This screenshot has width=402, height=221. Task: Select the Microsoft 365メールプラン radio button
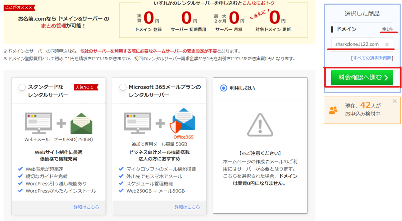123,87
